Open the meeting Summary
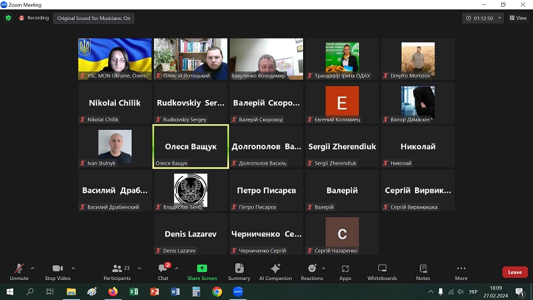The width and height of the screenshot is (533, 300). point(239,271)
